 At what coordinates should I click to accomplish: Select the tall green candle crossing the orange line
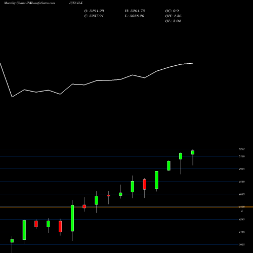coord(72,218)
